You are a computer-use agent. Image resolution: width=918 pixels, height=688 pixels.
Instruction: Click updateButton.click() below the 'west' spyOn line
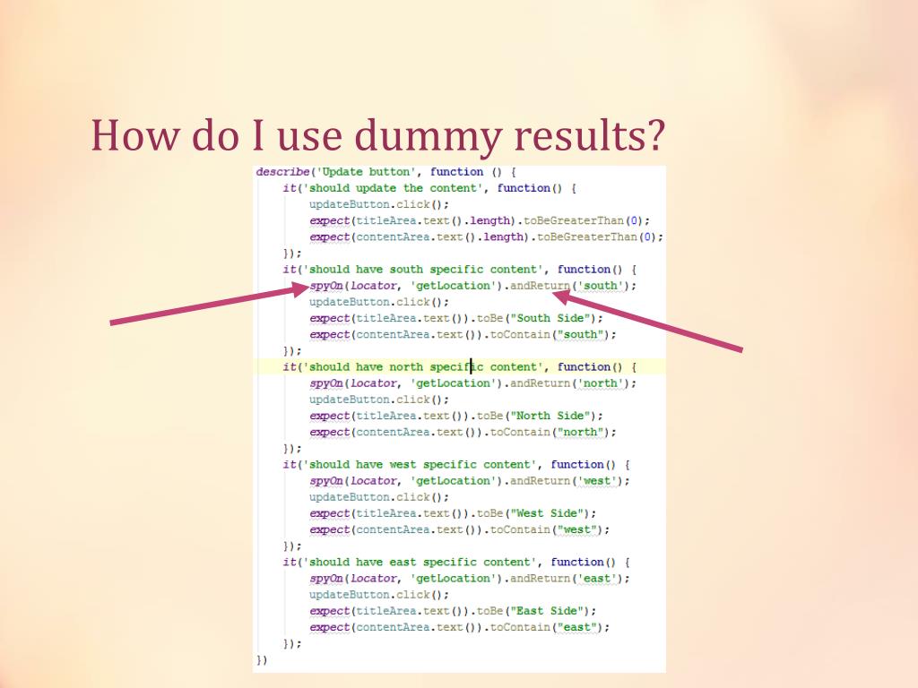(x=379, y=497)
